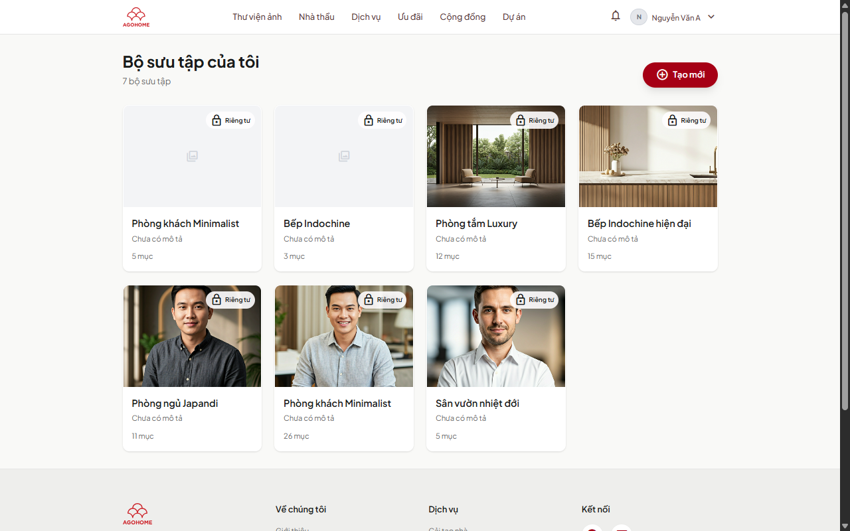Open the Sân vườn nhiệt đới title
This screenshot has width=850, height=531.
click(x=477, y=404)
